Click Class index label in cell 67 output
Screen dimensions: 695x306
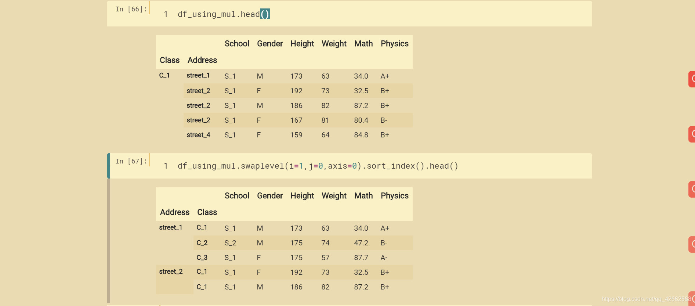207,212
